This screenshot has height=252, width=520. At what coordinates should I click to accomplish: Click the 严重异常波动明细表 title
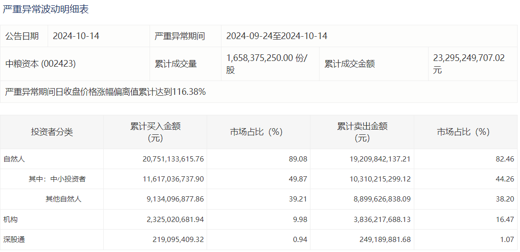click(46, 10)
